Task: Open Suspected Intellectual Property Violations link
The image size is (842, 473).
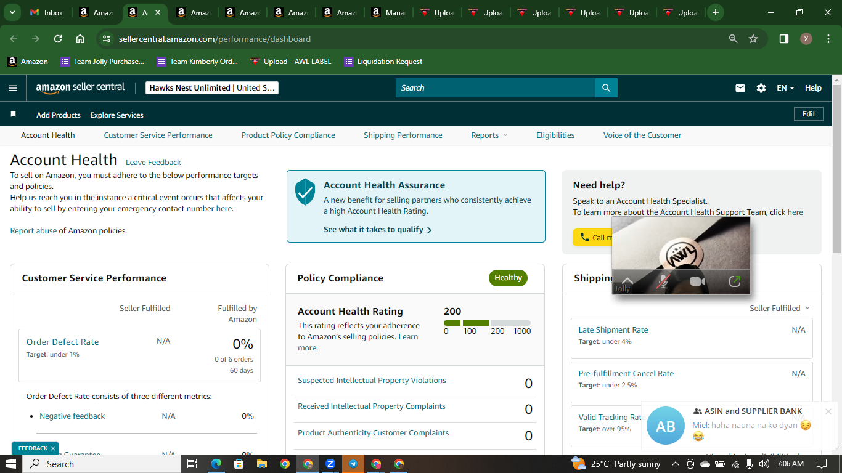Action: (x=372, y=381)
